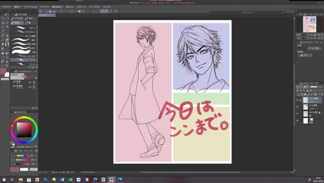Open the ファイル(F) menu
Viewport: 324px width, 183px height.
(x=6, y=7)
